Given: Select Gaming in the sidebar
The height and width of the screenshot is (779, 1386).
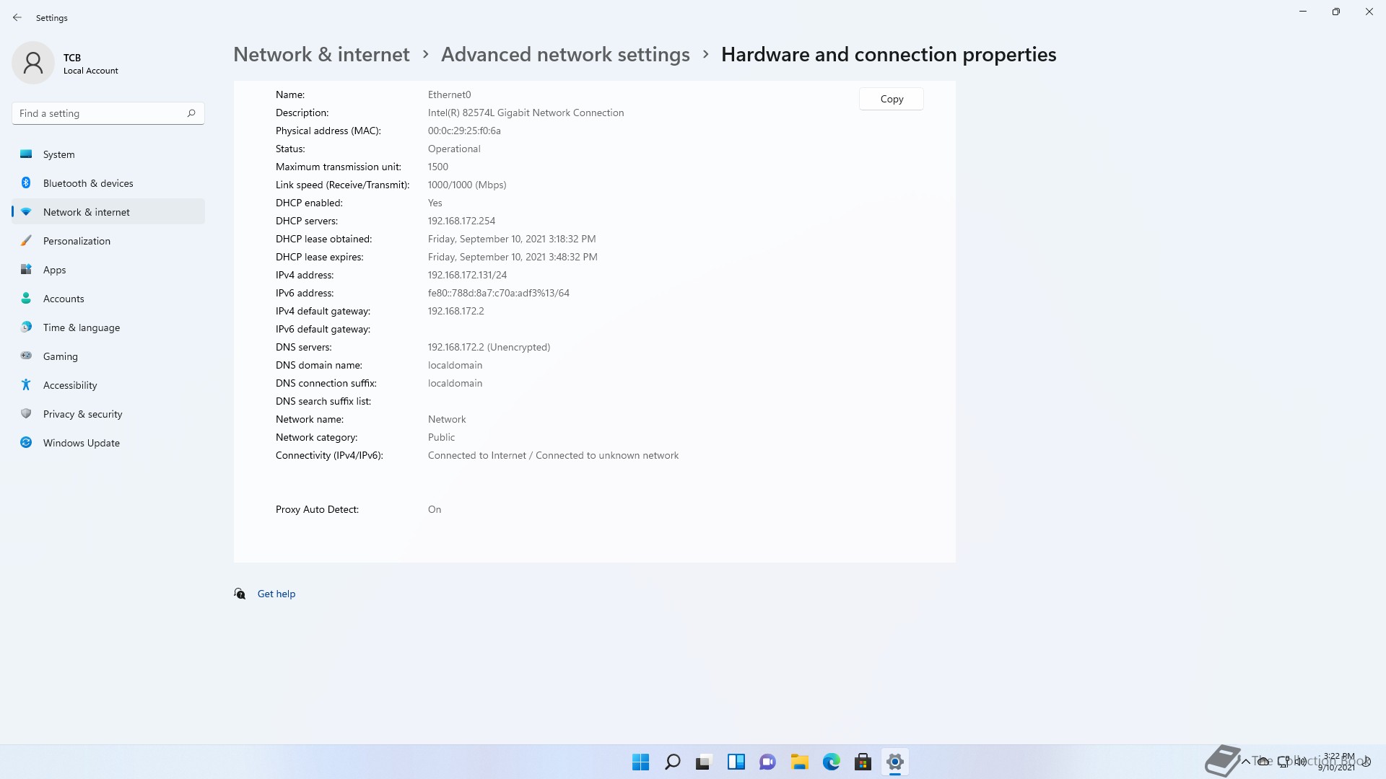Looking at the screenshot, I should click(x=60, y=356).
